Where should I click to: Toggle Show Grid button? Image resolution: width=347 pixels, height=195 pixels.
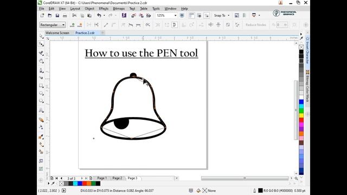point(199,16)
